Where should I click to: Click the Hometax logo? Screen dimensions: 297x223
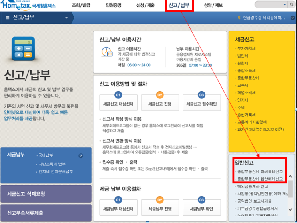tap(28, 5)
